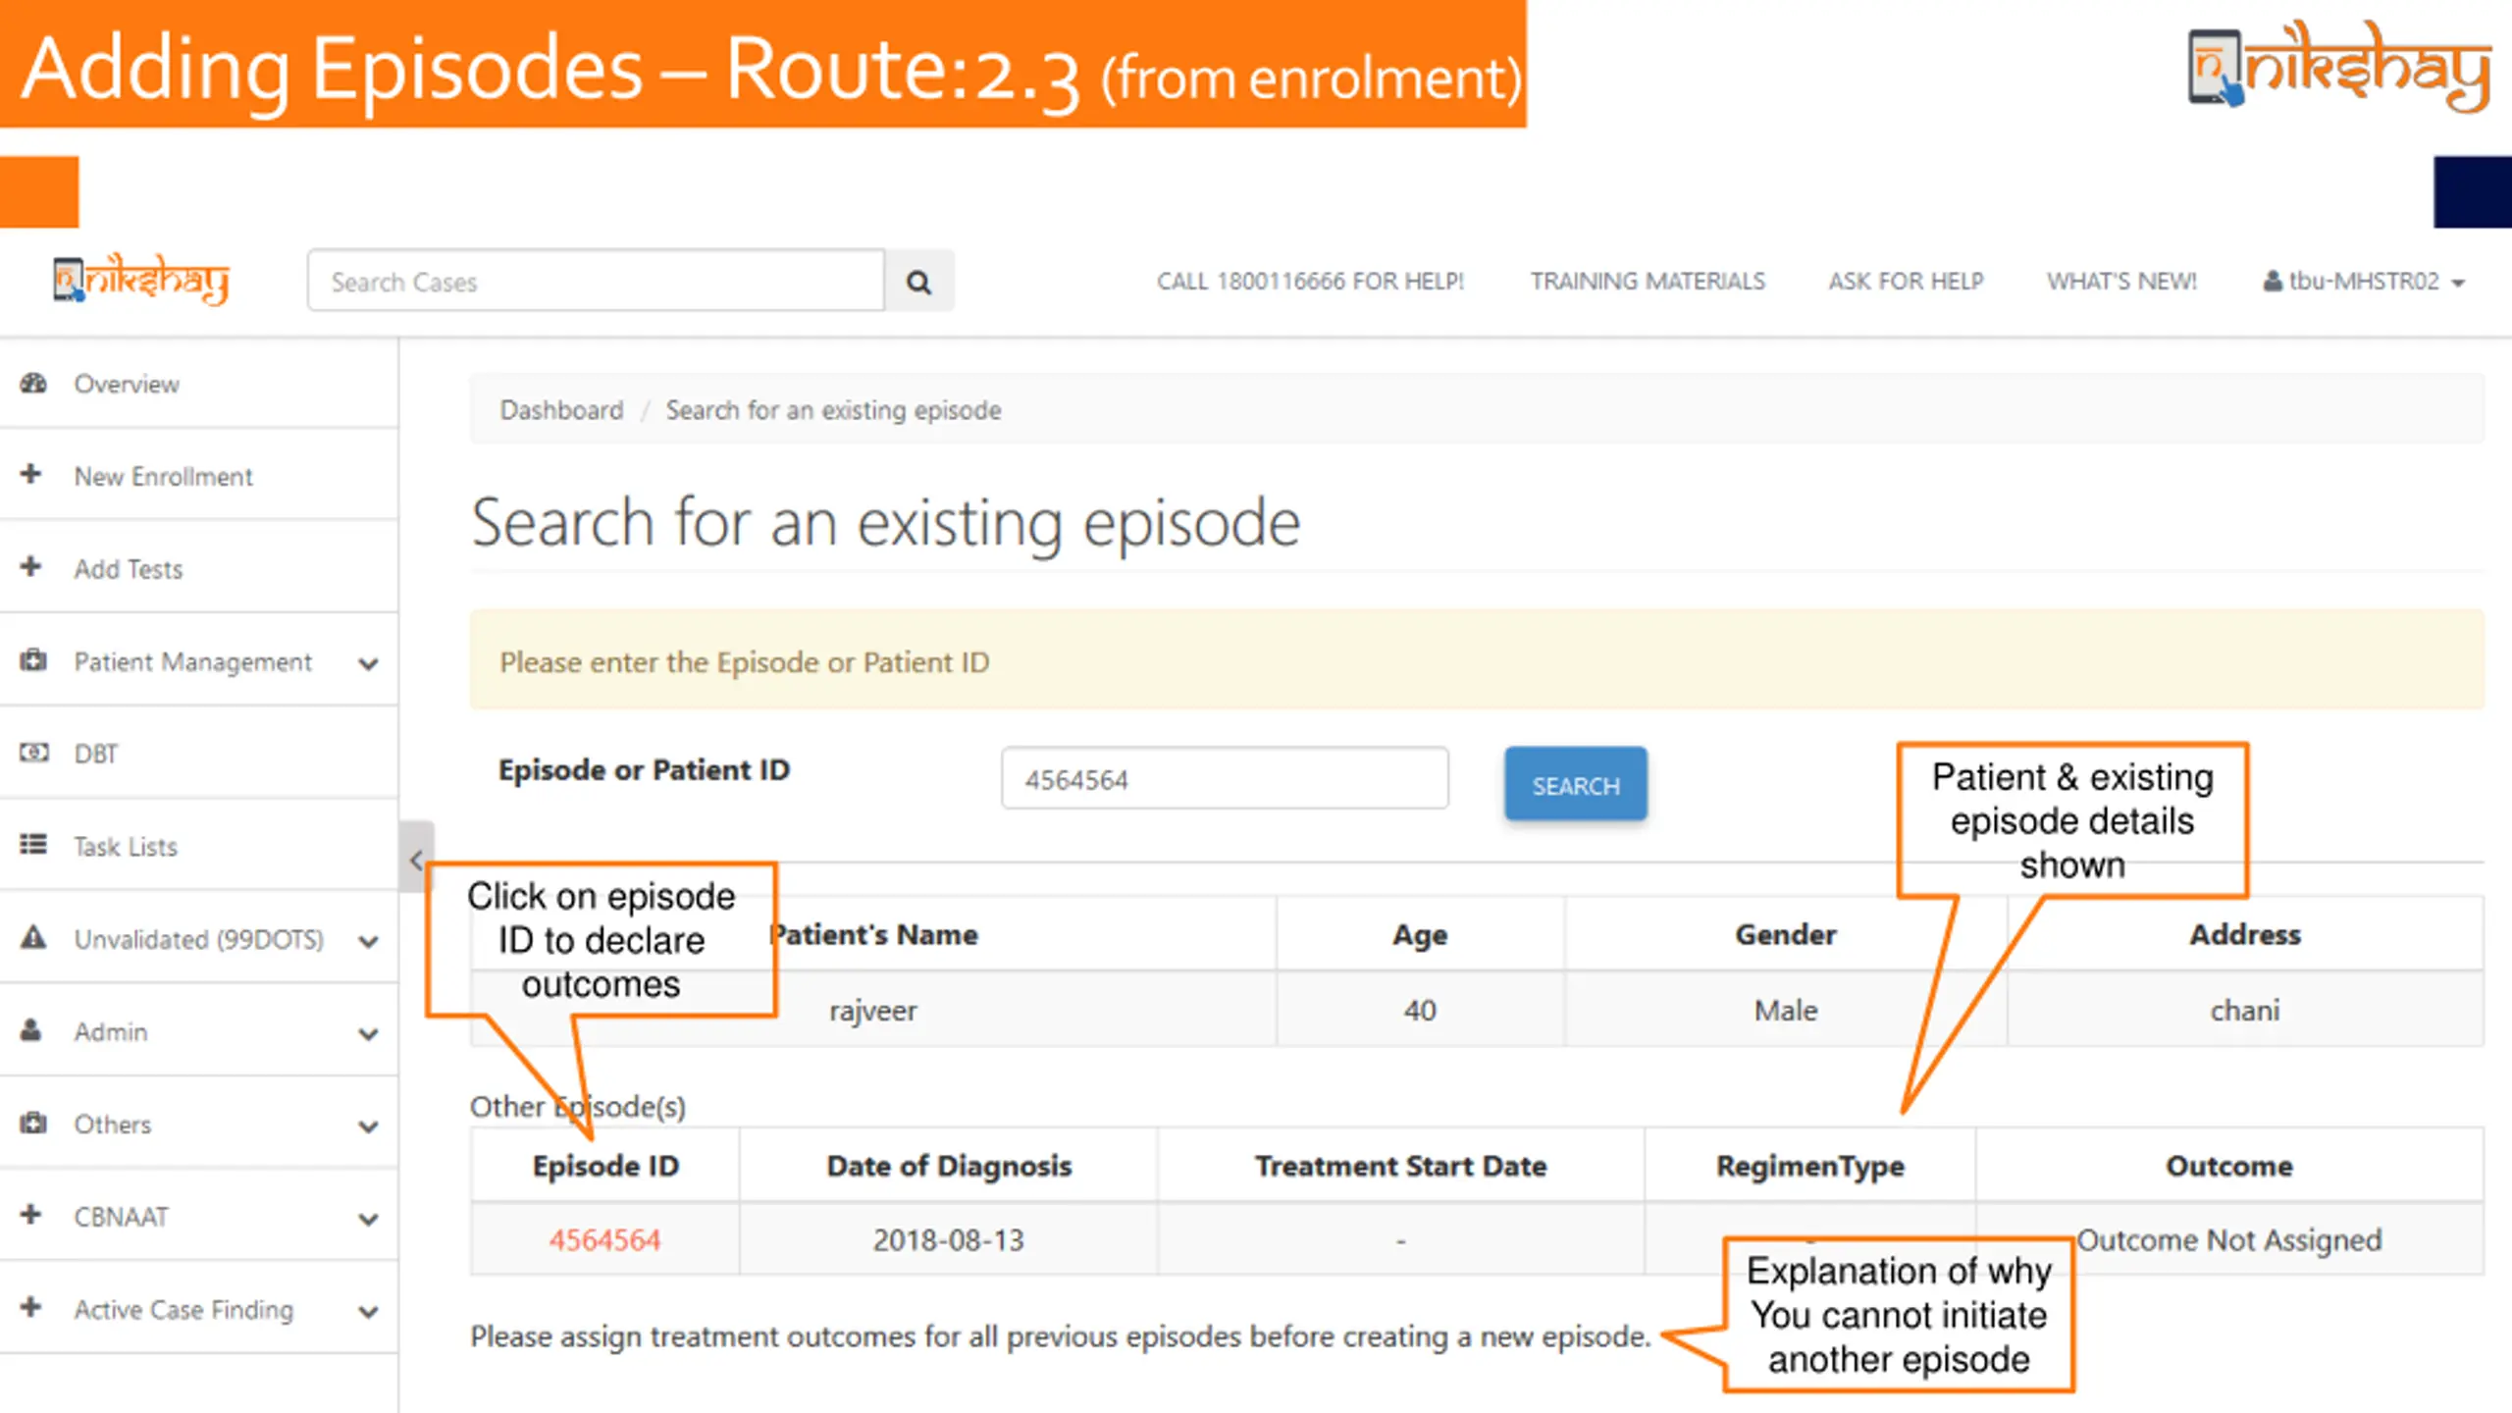Click the 'Episode ID' column header
This screenshot has height=1413, width=2512.
tap(605, 1166)
